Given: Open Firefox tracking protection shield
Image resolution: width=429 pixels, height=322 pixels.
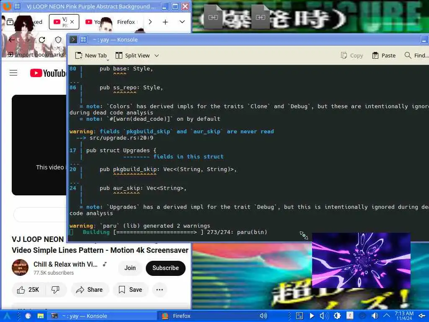Looking at the screenshot, I should (x=58, y=40).
